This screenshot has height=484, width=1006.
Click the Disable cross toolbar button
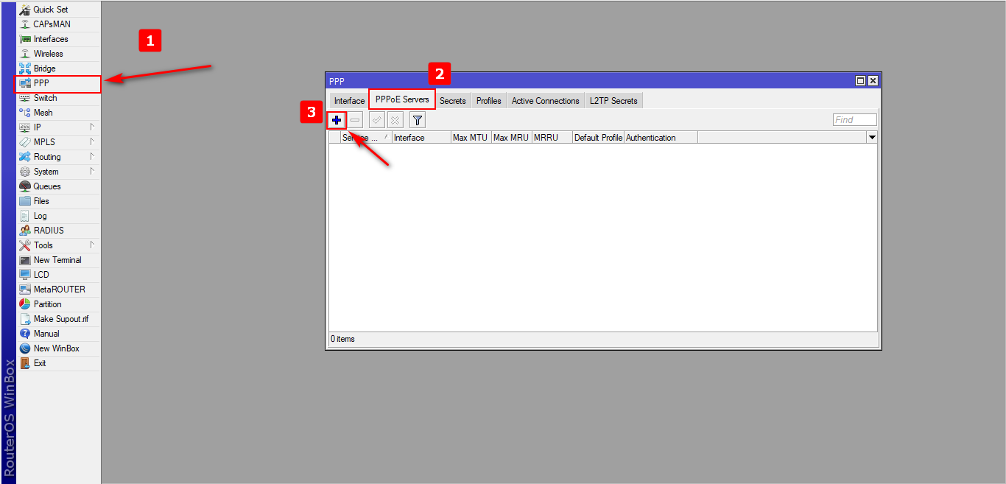pos(395,120)
